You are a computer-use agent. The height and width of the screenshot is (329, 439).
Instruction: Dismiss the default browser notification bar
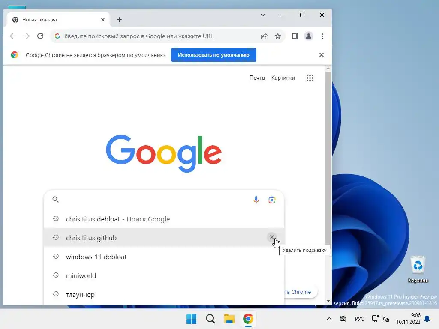[x=322, y=55]
